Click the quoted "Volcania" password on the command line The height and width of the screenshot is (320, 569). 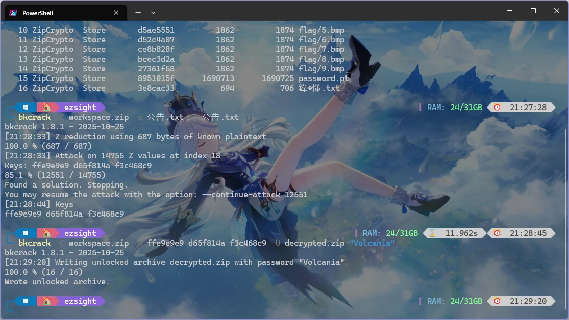point(372,243)
